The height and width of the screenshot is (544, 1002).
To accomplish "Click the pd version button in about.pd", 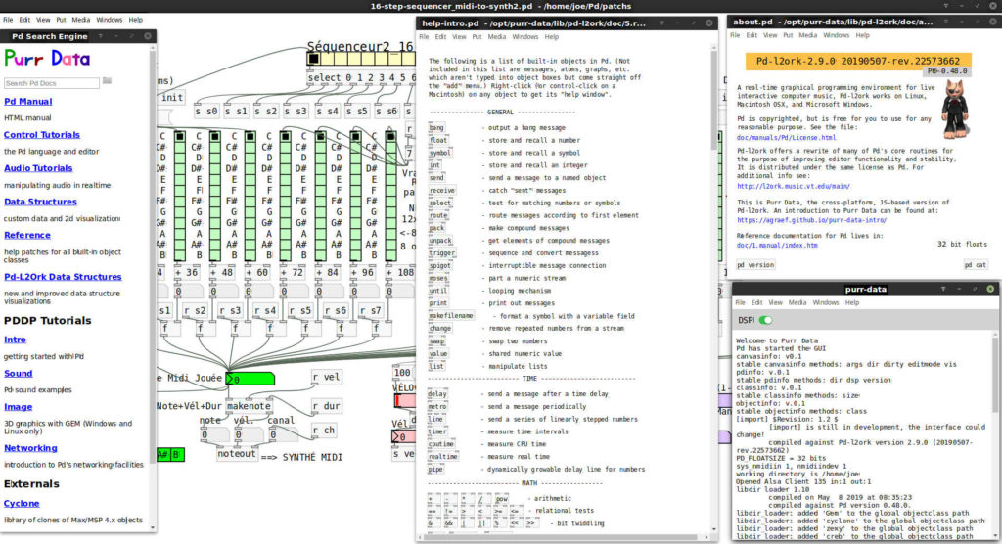I will coord(755,264).
